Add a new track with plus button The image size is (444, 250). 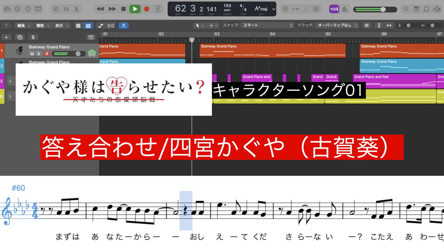point(6,37)
